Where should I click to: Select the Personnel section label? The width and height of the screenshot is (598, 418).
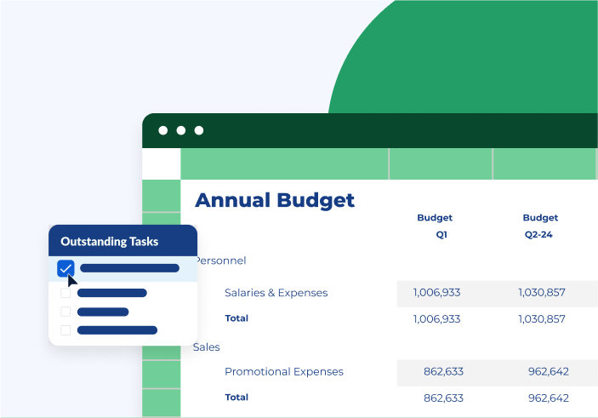point(221,261)
